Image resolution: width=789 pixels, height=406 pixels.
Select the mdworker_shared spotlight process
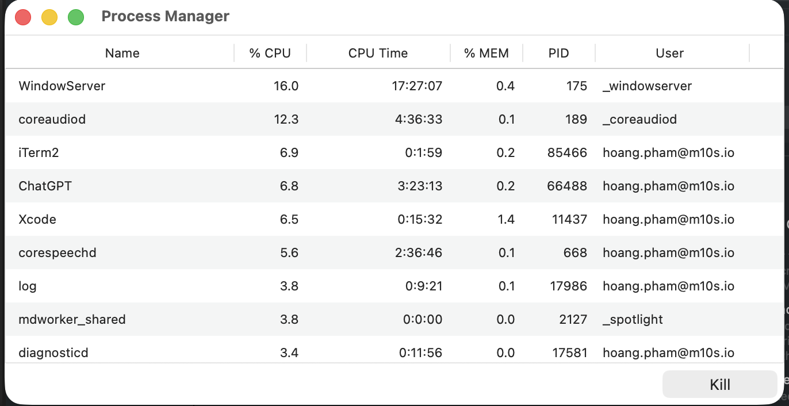(x=230, y=319)
